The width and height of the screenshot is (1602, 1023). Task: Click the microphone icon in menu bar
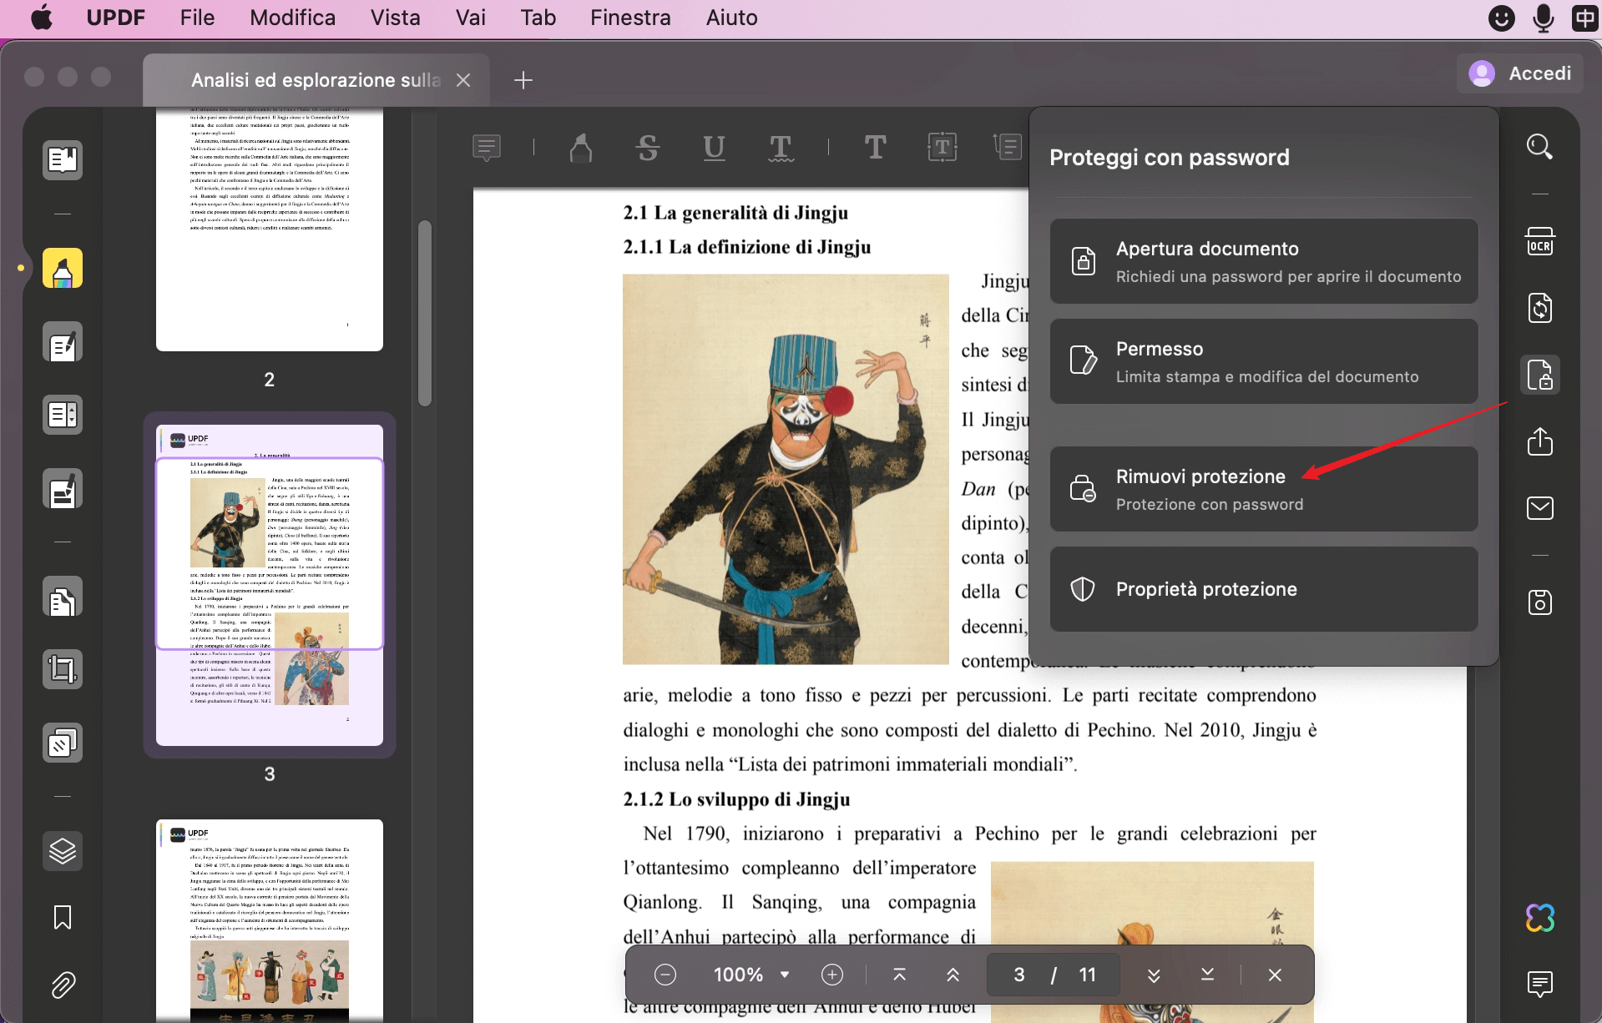1544,18
